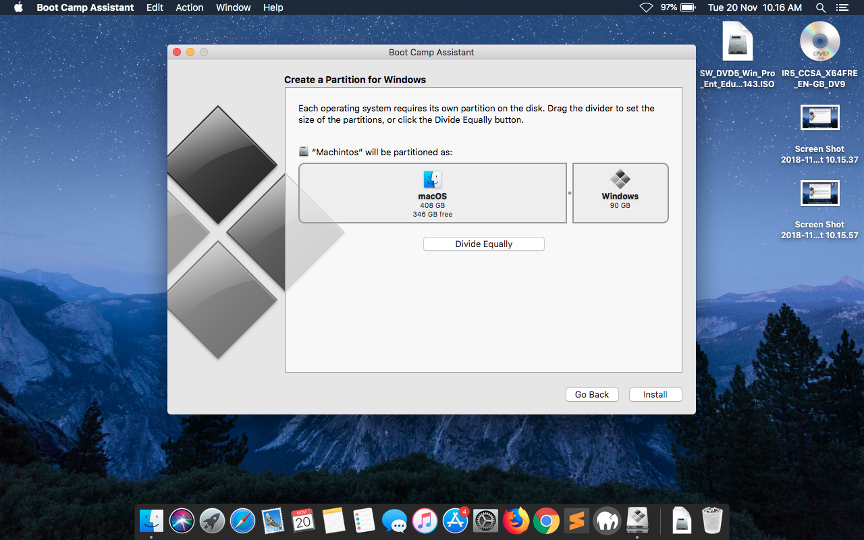Click battery 97% indicator in menu bar
The image size is (864, 540).
(x=678, y=7)
